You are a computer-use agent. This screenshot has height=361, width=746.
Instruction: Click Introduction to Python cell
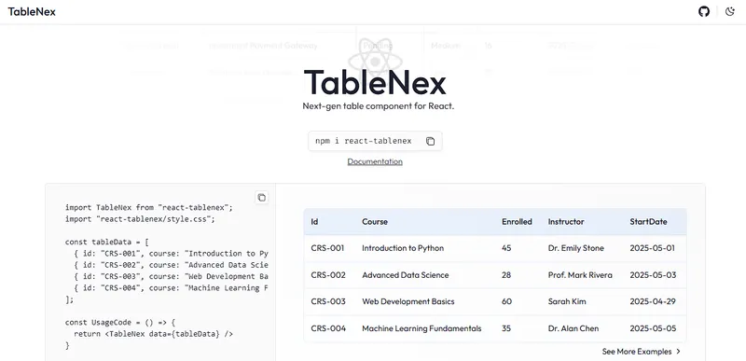[x=403, y=248]
